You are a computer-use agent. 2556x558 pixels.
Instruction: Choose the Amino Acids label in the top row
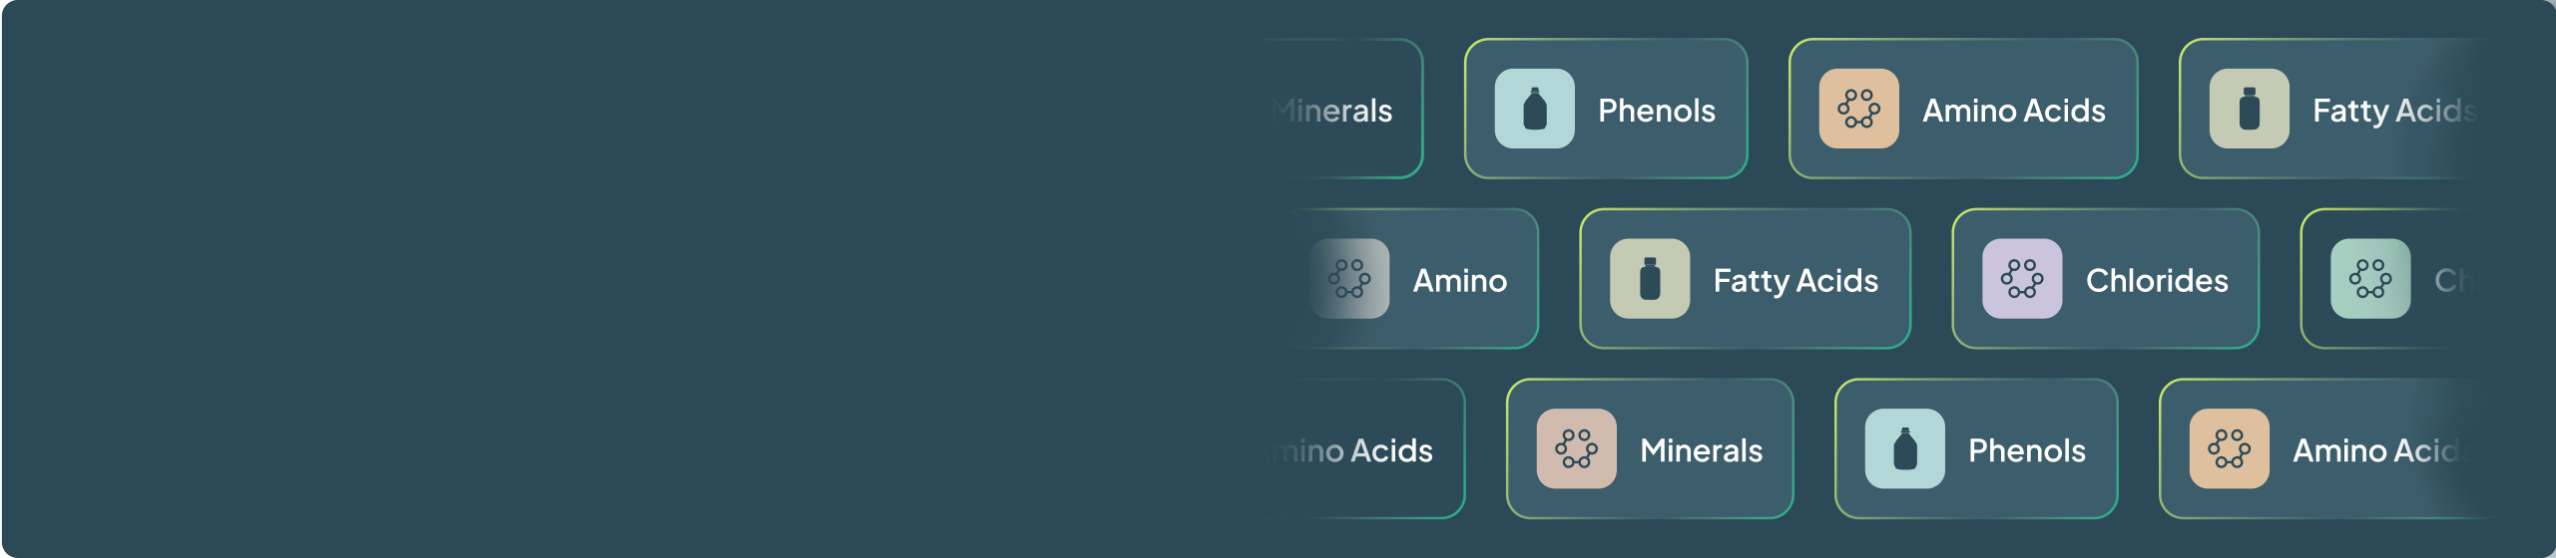click(x=2014, y=110)
